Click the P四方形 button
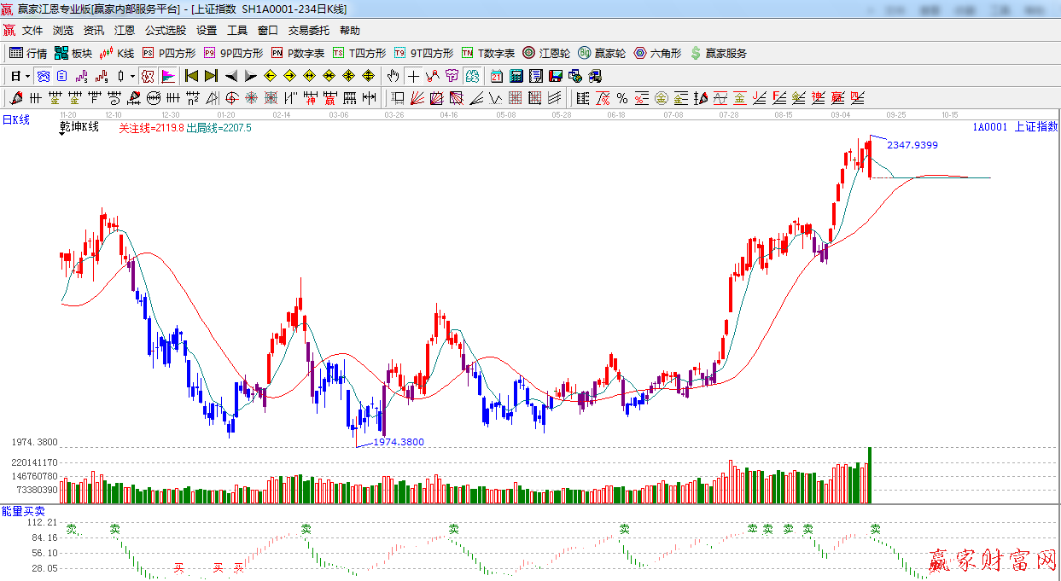The image size is (1061, 581). pos(168,53)
